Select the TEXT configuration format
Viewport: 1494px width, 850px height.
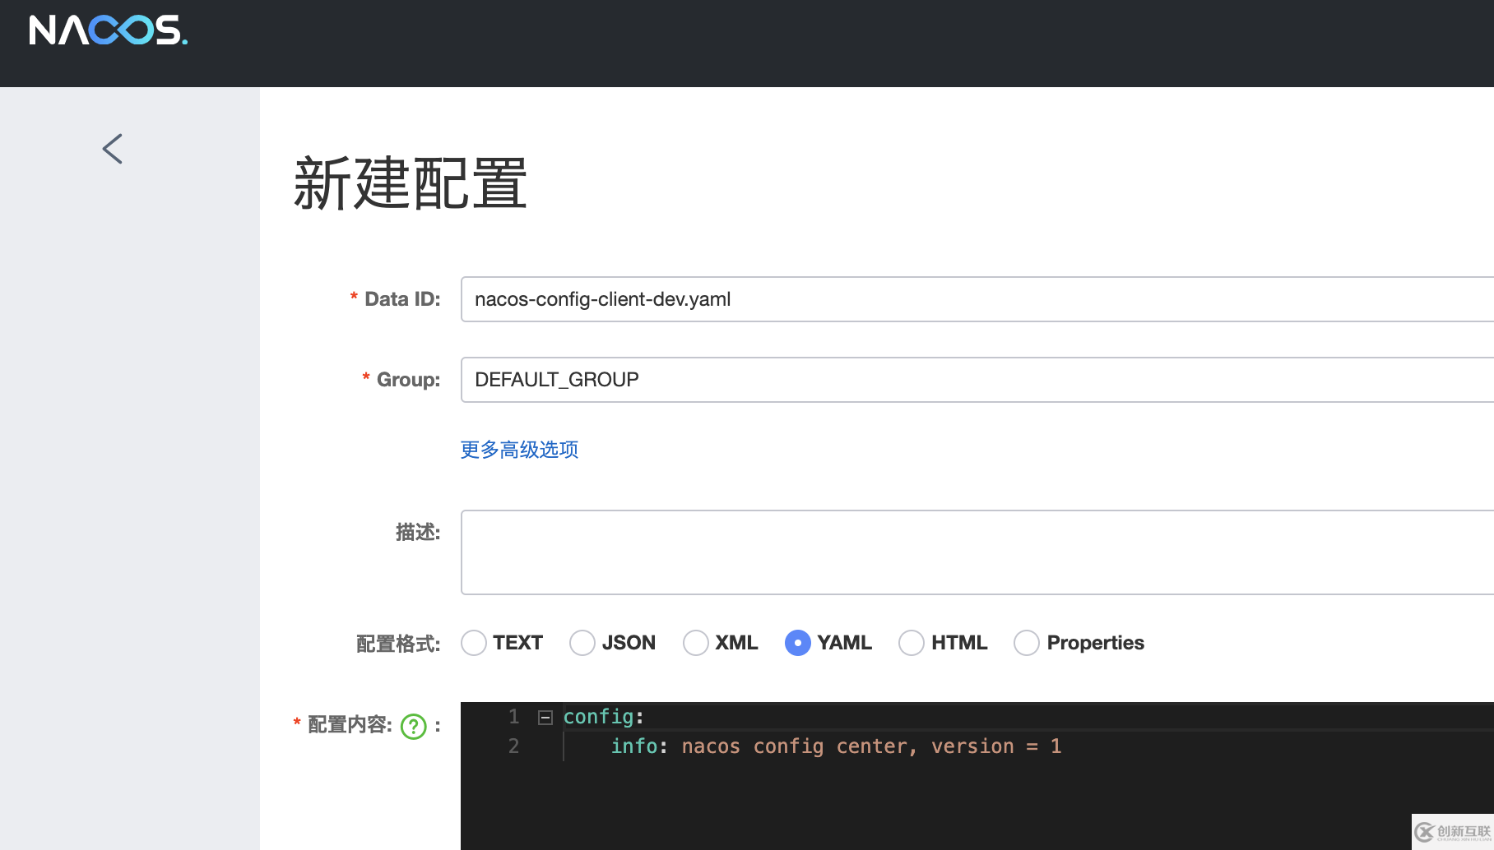point(474,642)
